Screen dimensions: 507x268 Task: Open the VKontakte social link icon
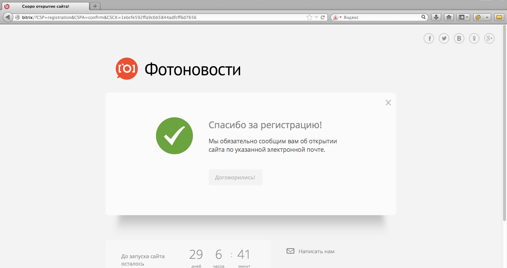459,38
